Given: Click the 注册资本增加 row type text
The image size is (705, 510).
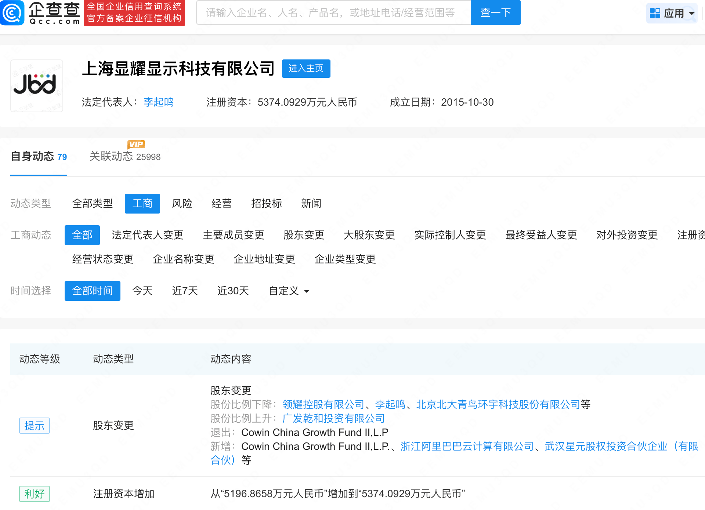Looking at the screenshot, I should (123, 493).
